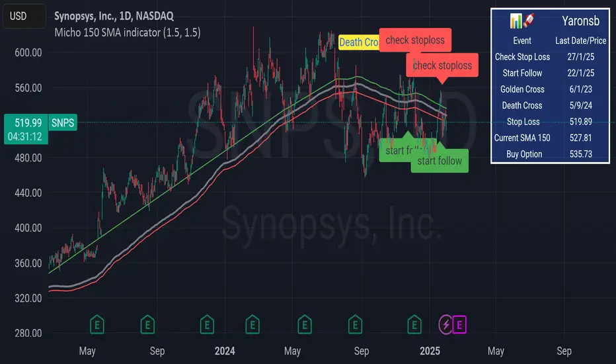Click the Event column header

522,41
